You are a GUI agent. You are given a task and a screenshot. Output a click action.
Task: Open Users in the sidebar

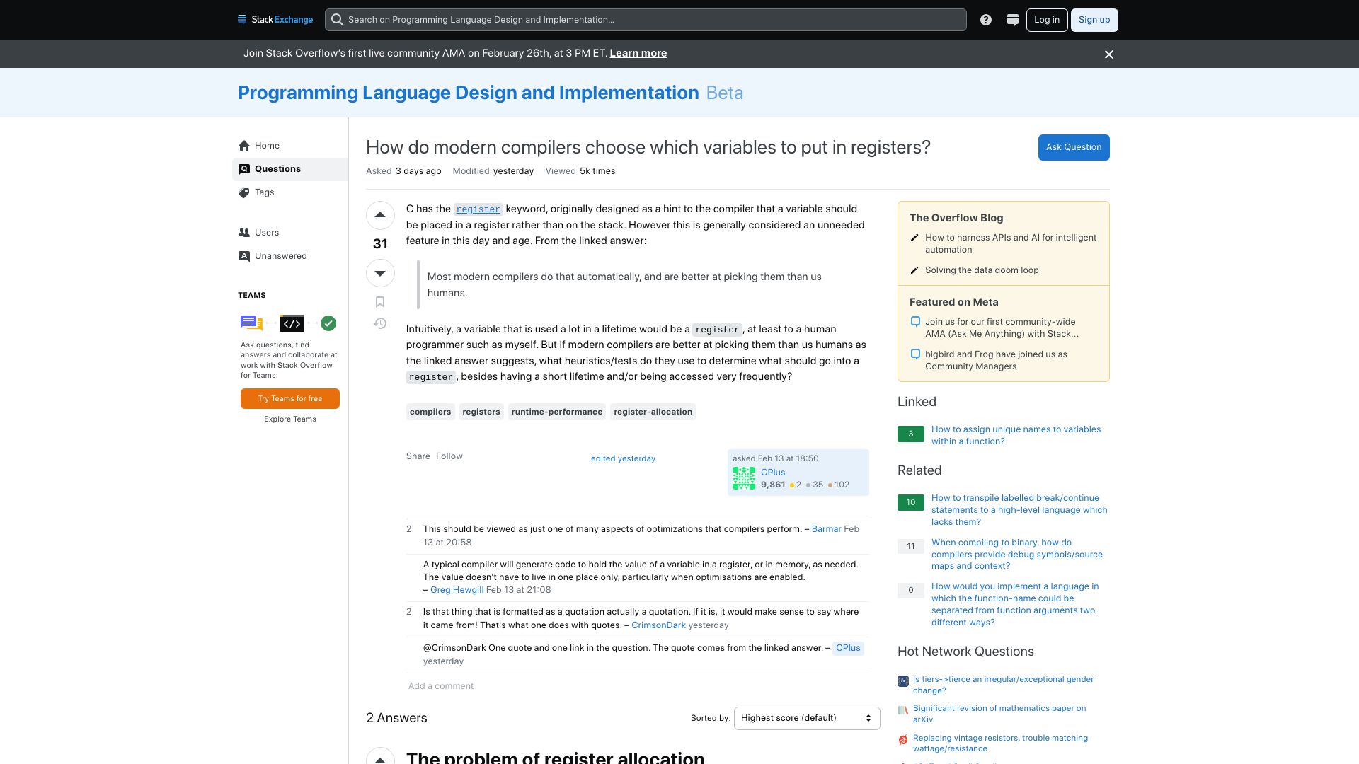pos(290,233)
